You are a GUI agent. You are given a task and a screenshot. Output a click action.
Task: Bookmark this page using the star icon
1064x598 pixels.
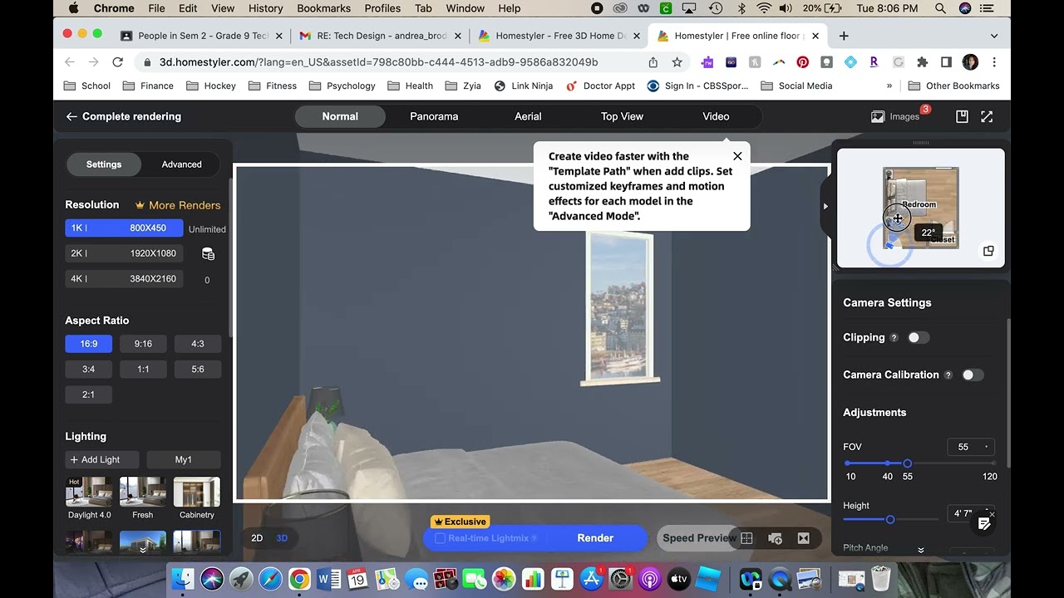click(x=677, y=62)
